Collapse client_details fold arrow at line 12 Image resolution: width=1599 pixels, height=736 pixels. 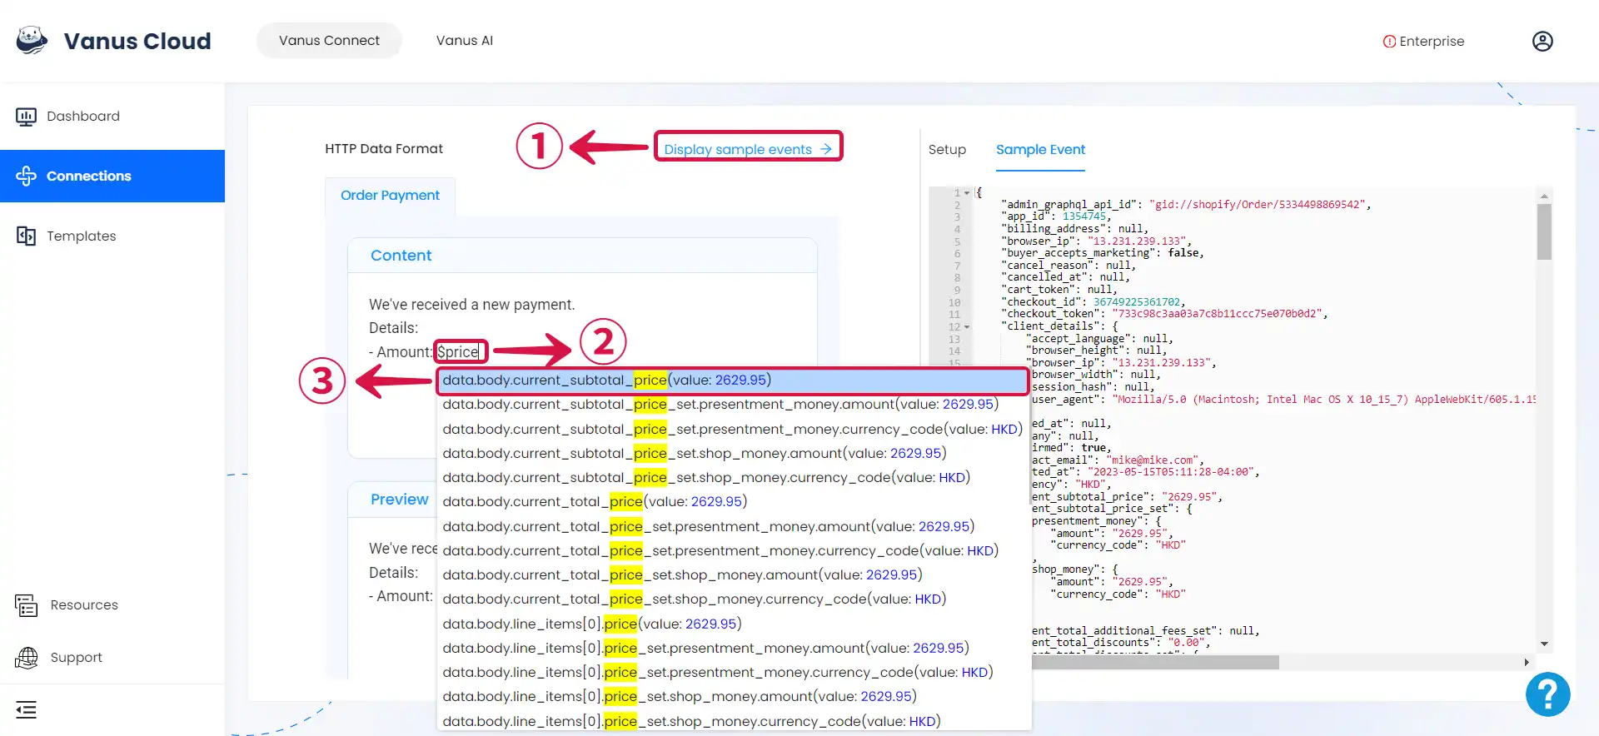[x=967, y=327]
